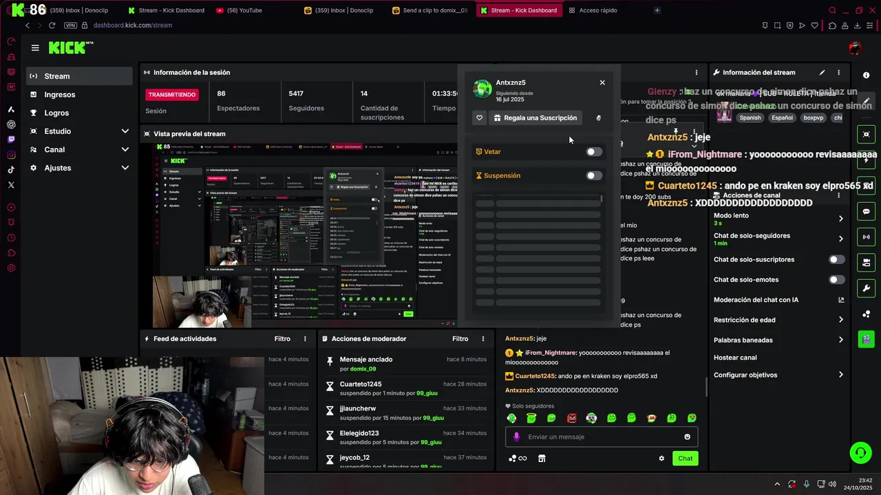Toggle the Suspensión switch for Antxznz5
This screenshot has width=881, height=495.
click(594, 175)
